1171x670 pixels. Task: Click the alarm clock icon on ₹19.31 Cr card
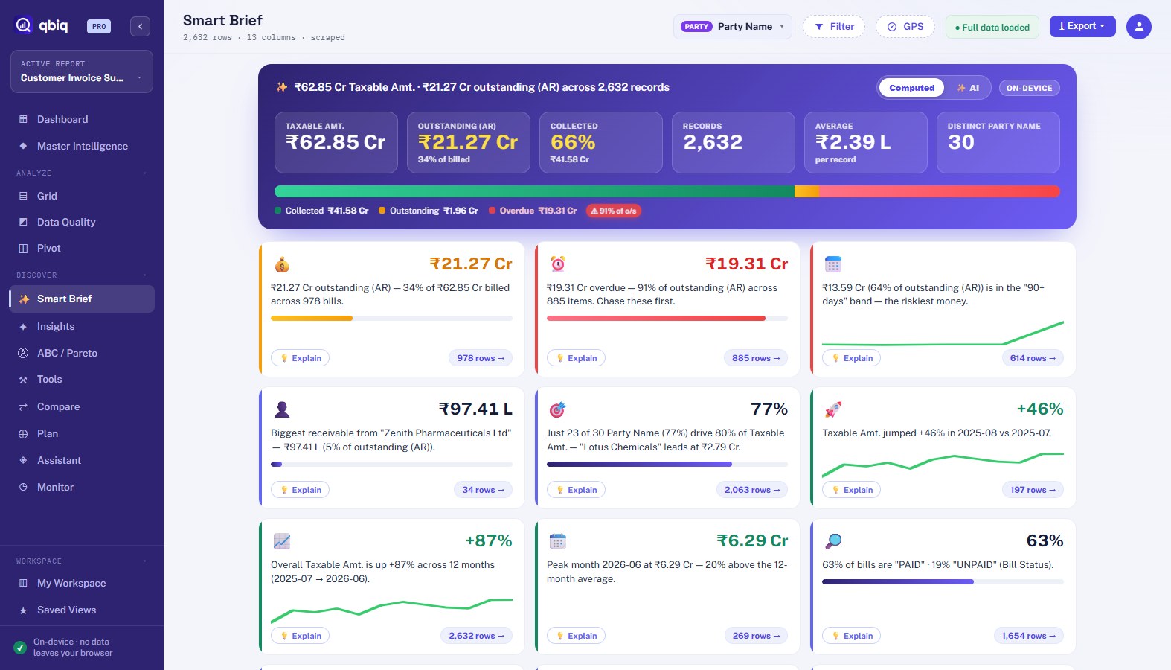558,264
